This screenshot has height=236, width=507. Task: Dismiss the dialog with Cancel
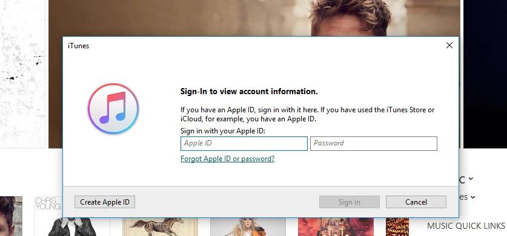click(x=416, y=202)
